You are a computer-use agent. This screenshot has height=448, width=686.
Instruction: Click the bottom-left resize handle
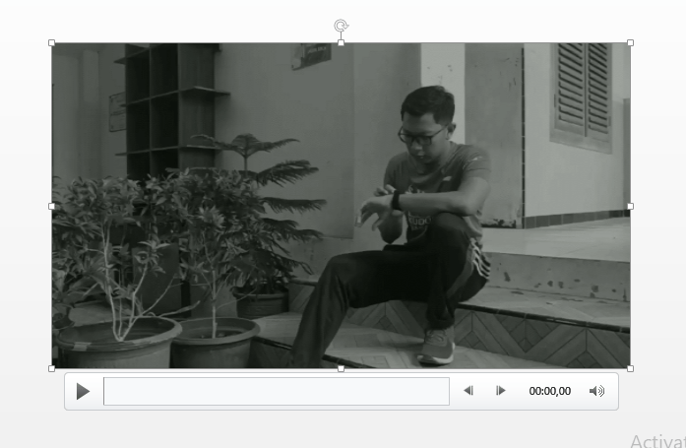[x=51, y=369]
